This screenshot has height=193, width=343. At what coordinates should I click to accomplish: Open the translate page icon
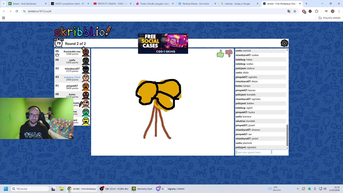click(x=289, y=11)
